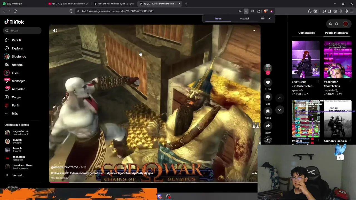Toggle the browser sidebar panel icon
The image size is (356, 200).
click(x=330, y=11)
